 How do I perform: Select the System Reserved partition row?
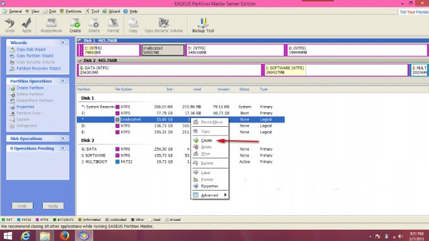tap(181, 107)
